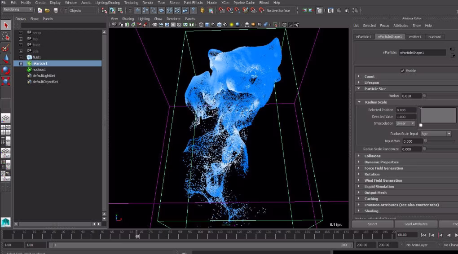
Task: Uncheck the Enable checkbox
Action: 402,70
